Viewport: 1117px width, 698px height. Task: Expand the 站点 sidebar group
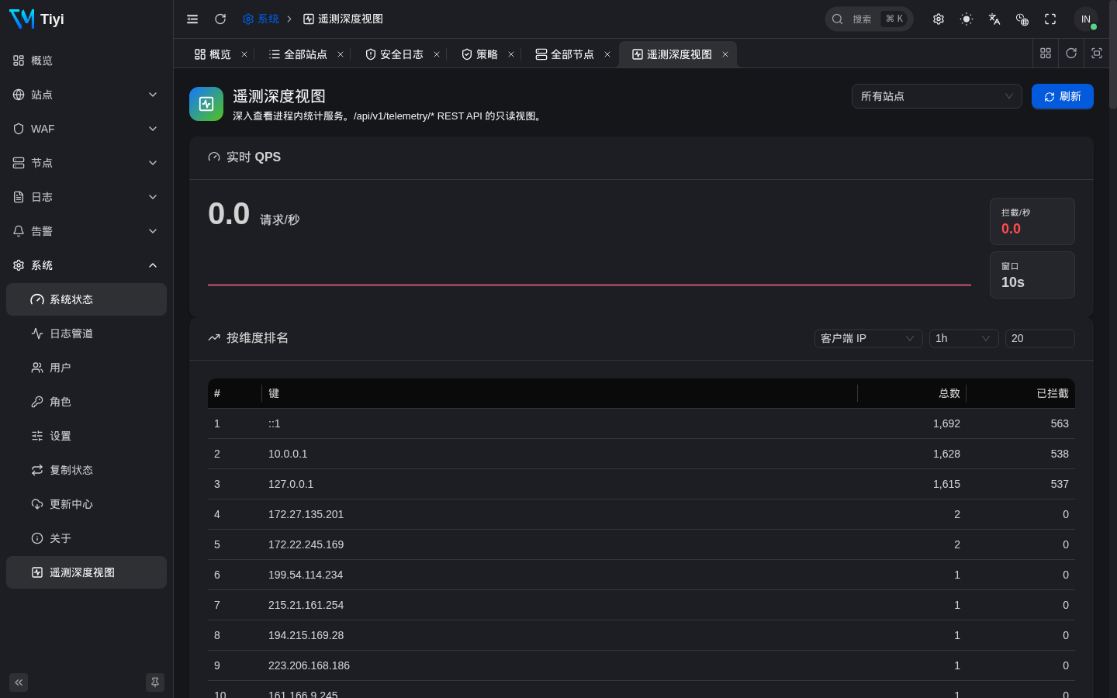coord(86,95)
